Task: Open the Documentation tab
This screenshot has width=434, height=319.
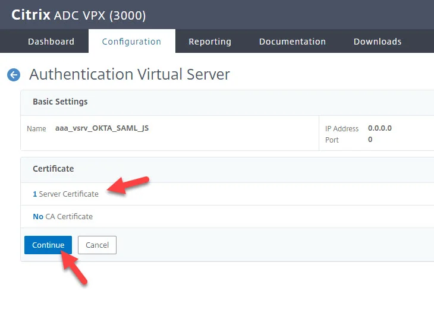Action: [293, 42]
